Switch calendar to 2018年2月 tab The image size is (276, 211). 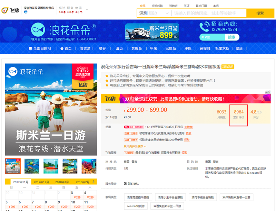82,182
